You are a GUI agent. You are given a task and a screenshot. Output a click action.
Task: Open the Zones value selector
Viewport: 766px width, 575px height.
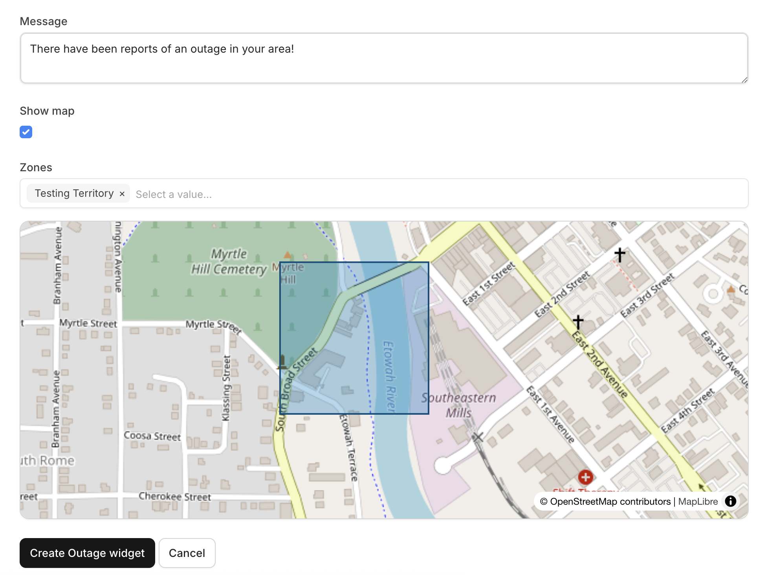(174, 194)
